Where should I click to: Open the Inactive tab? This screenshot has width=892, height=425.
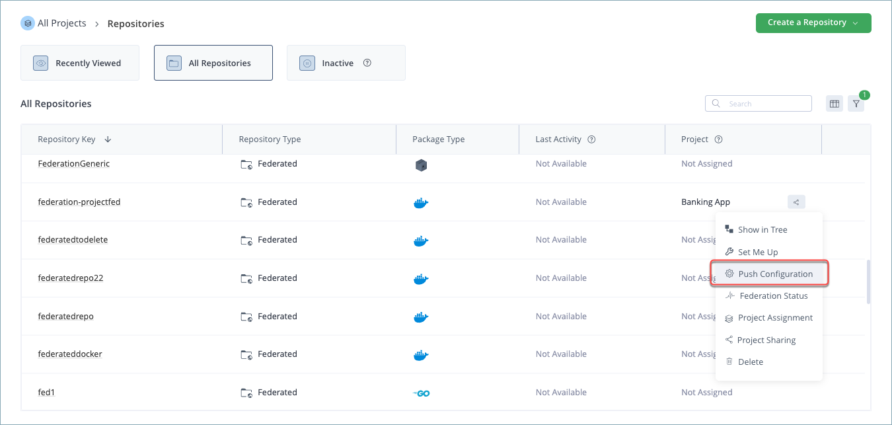346,63
